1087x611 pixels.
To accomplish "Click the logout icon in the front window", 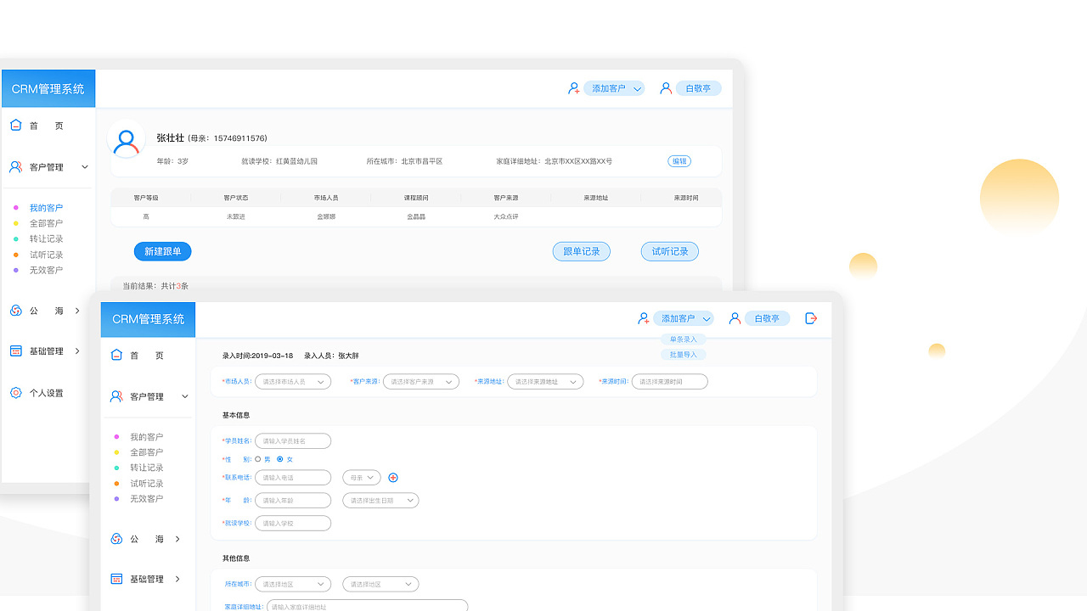I will click(811, 318).
